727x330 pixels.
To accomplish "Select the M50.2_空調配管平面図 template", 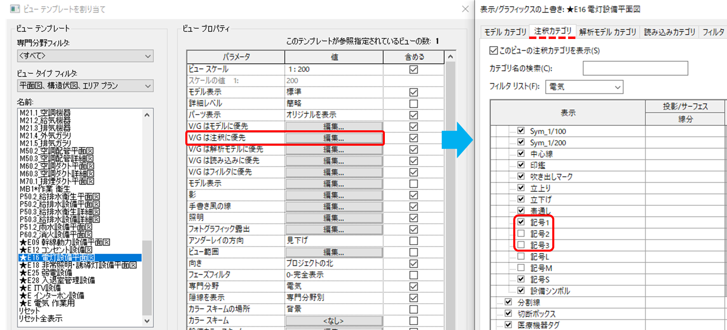I will [56, 151].
